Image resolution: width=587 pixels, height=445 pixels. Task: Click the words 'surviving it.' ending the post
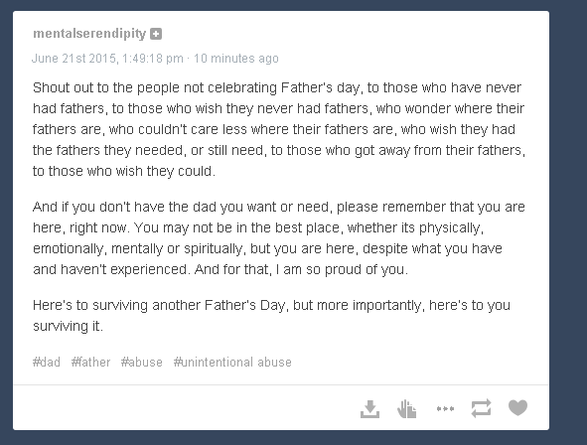pyautogui.click(x=68, y=326)
